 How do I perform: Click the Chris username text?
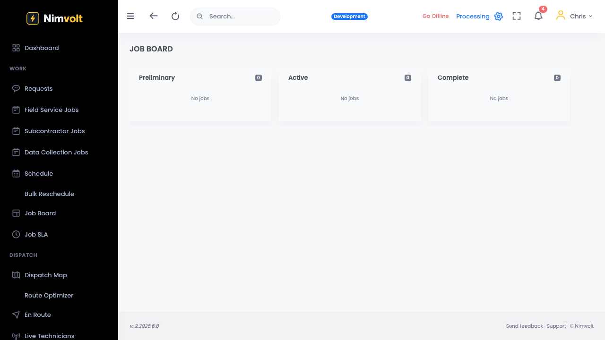point(578,16)
